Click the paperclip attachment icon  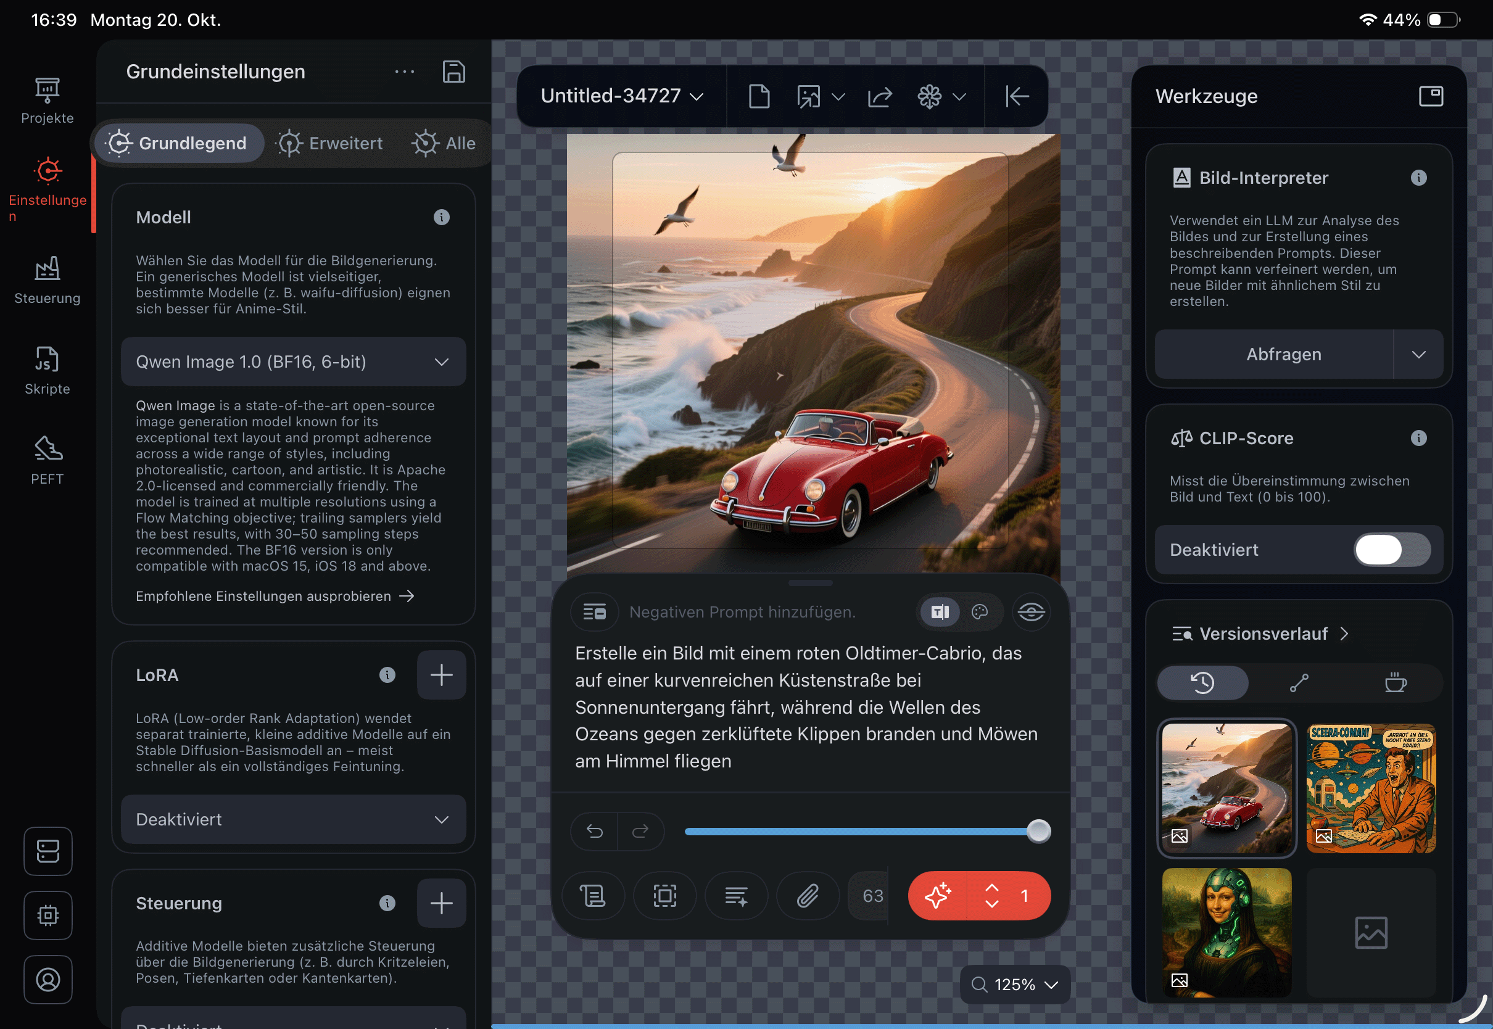click(808, 896)
